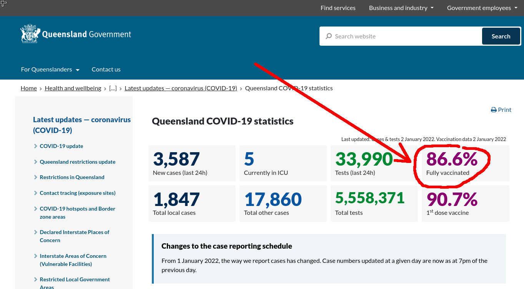Click the 17,860 total other cases figure
The width and height of the screenshot is (524, 289).
click(273, 199)
